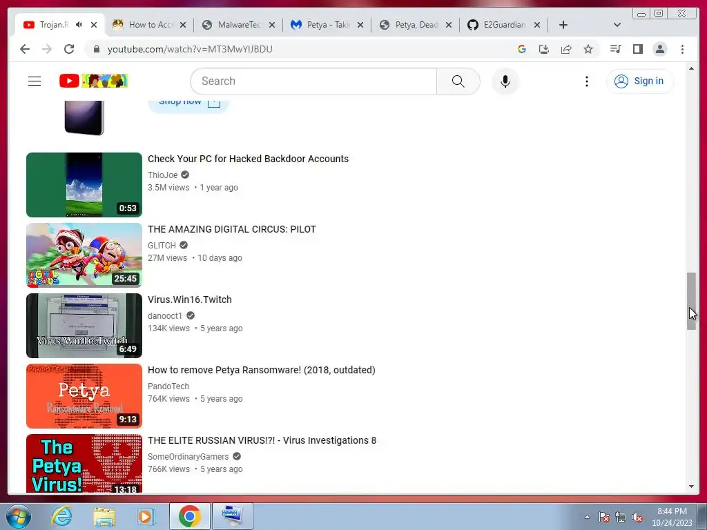
Task: Click the install app icon
Action: (544, 49)
